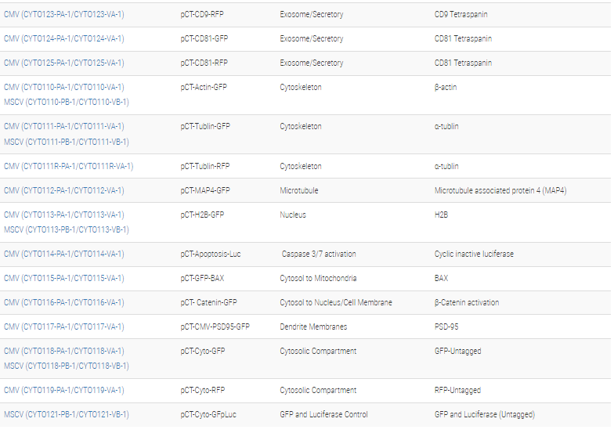Open the CMV CYTO123-PA-1 product link
This screenshot has height=433, width=614.
64,15
